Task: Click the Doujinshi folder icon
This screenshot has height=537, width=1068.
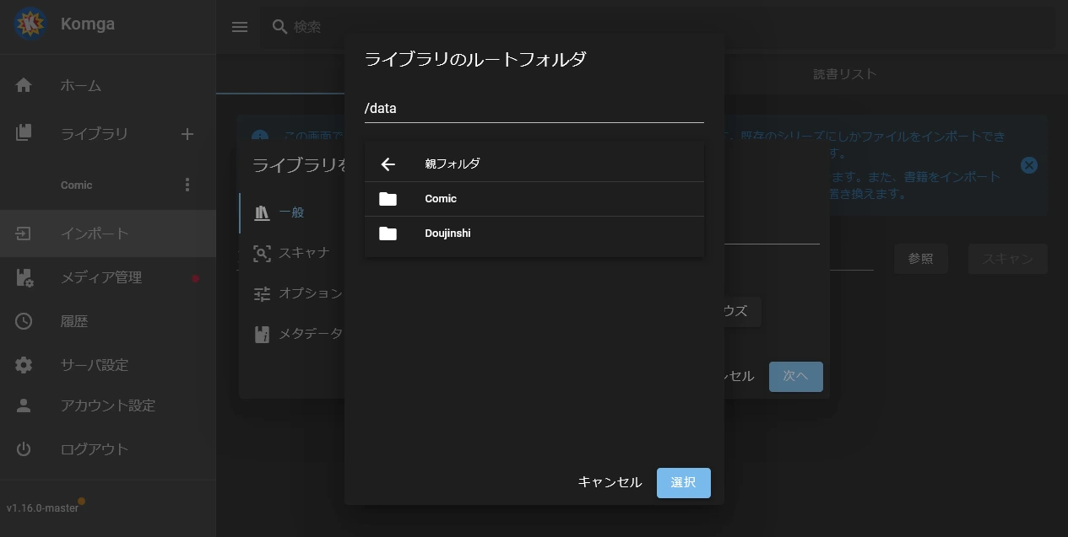Action: [388, 234]
